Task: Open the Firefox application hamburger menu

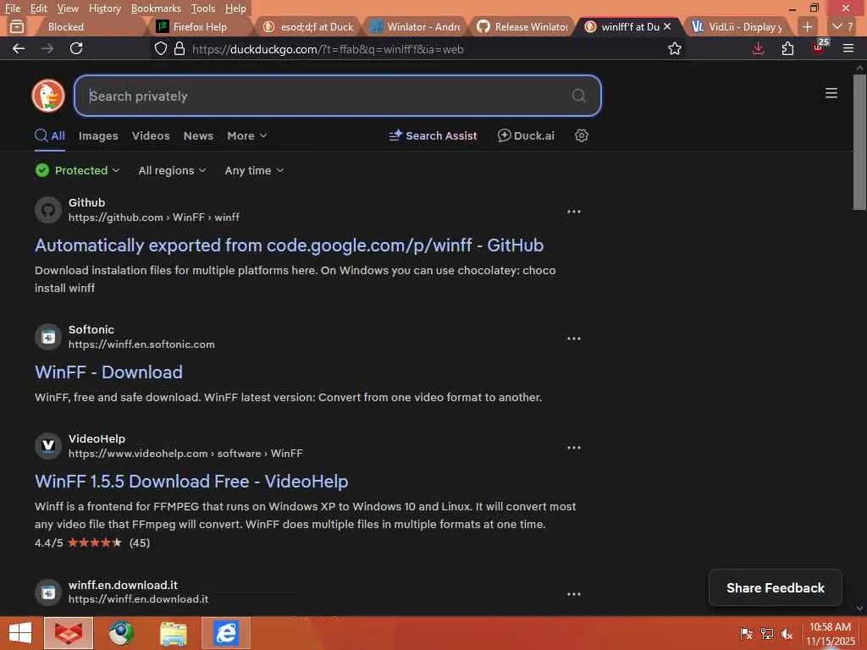Action: point(848,48)
